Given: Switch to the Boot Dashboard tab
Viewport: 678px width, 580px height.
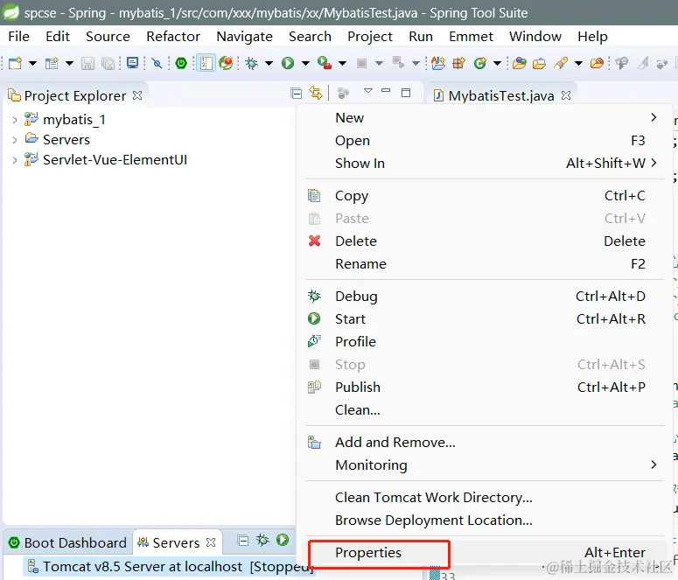Looking at the screenshot, I should click(x=68, y=542).
